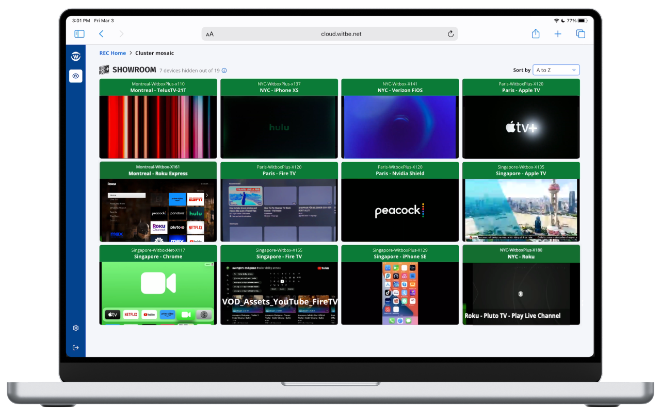Viewport: 661px width, 412px height.
Task: Show Safari sidebar panel icon
Action: pos(79,34)
